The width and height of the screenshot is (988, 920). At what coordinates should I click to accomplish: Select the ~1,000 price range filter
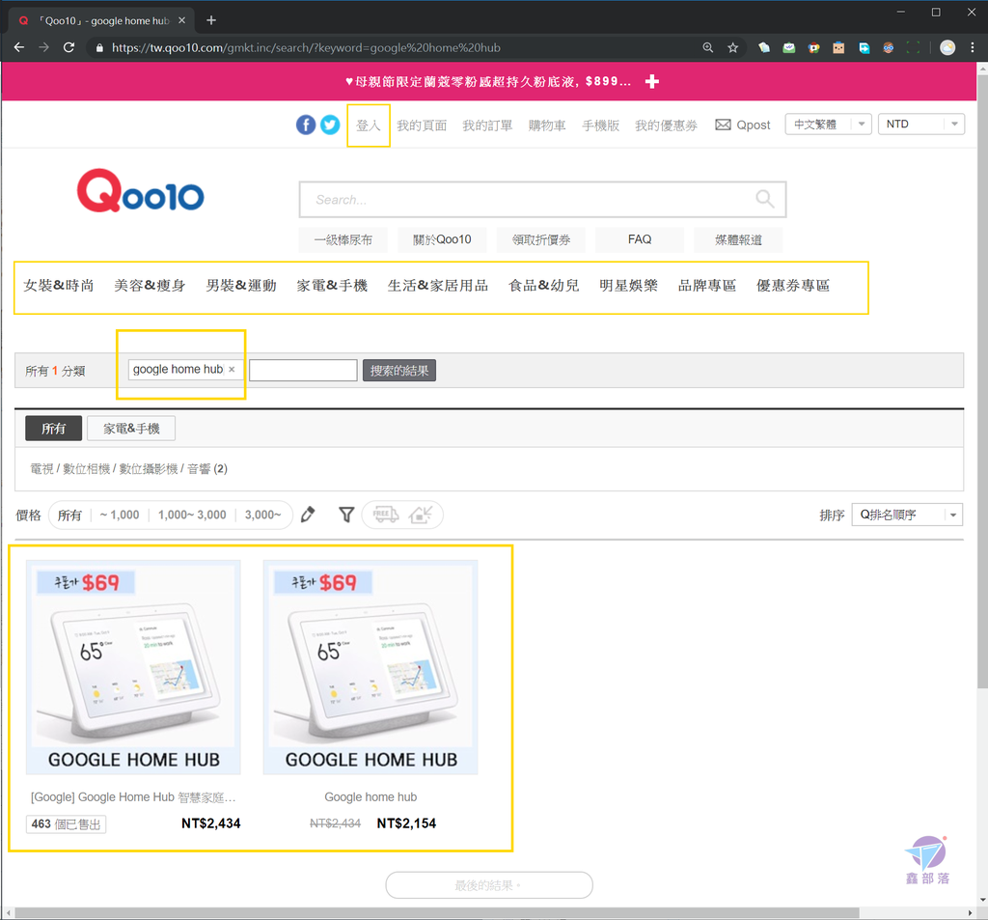(x=119, y=516)
